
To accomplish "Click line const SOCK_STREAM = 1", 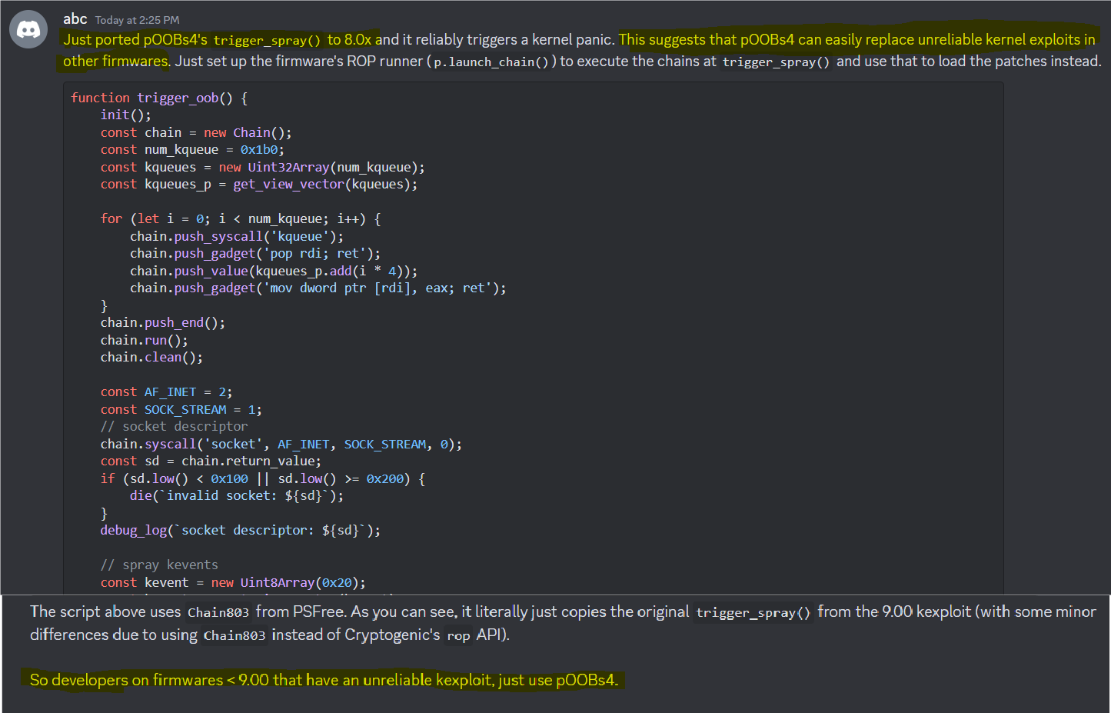I will tap(181, 409).
